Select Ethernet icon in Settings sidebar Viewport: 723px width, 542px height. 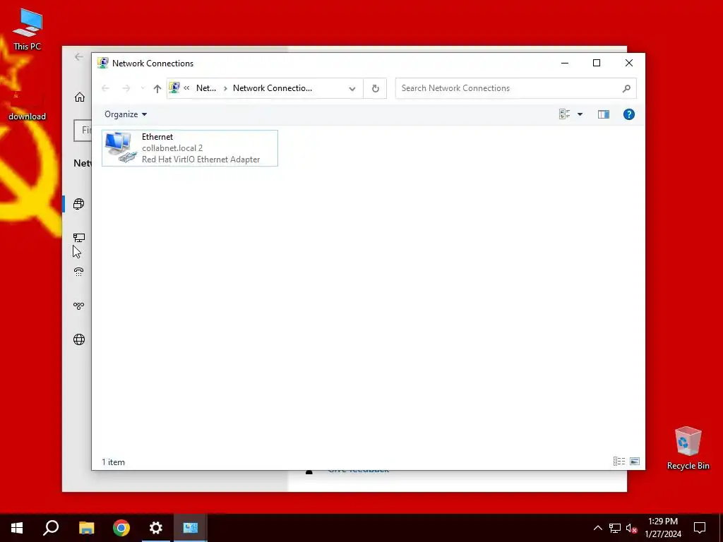coord(79,238)
